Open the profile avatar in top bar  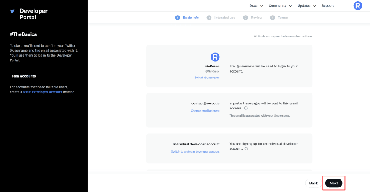click(358, 5)
